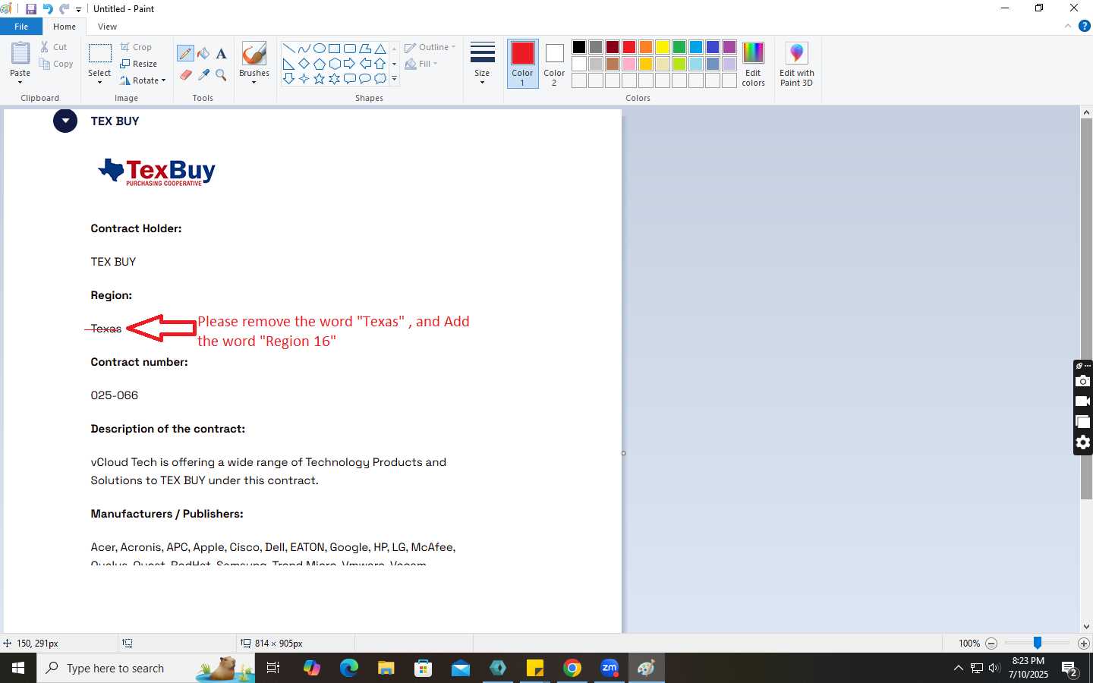The height and width of the screenshot is (683, 1093).
Task: Open Paint Help question mark icon
Action: click(1084, 26)
